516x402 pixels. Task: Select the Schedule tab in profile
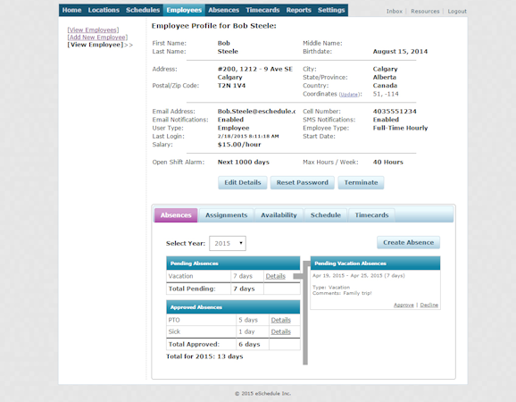click(x=326, y=215)
